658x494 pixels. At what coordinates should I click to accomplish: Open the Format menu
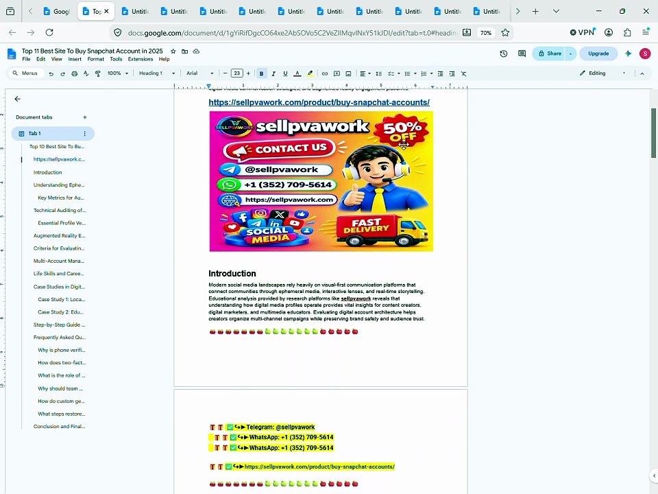tap(96, 59)
